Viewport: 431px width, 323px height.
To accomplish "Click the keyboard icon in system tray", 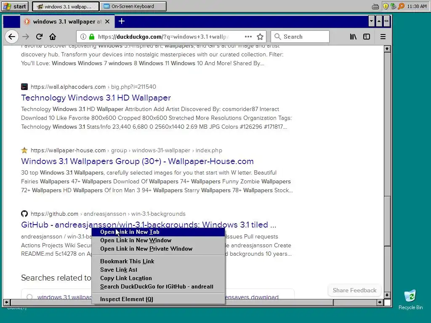I will coord(375,6).
